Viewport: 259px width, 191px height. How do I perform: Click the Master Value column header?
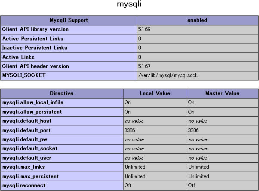pyautogui.click(x=222, y=93)
